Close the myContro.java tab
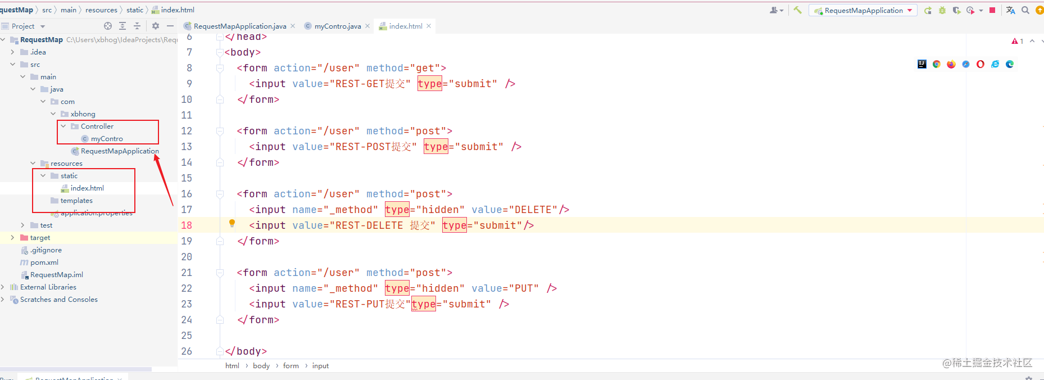The image size is (1044, 380). pyautogui.click(x=367, y=26)
